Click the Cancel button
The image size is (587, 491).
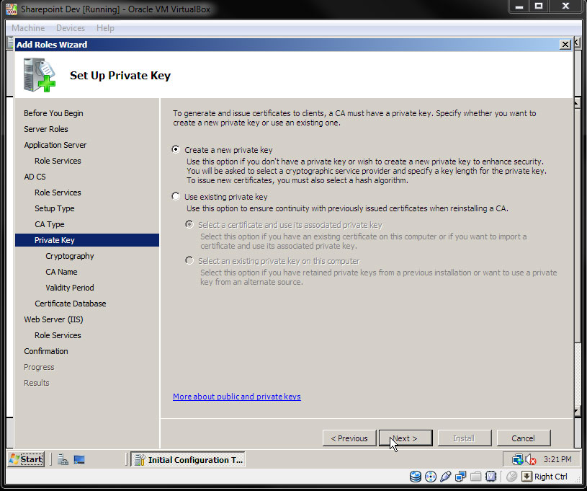tap(524, 438)
